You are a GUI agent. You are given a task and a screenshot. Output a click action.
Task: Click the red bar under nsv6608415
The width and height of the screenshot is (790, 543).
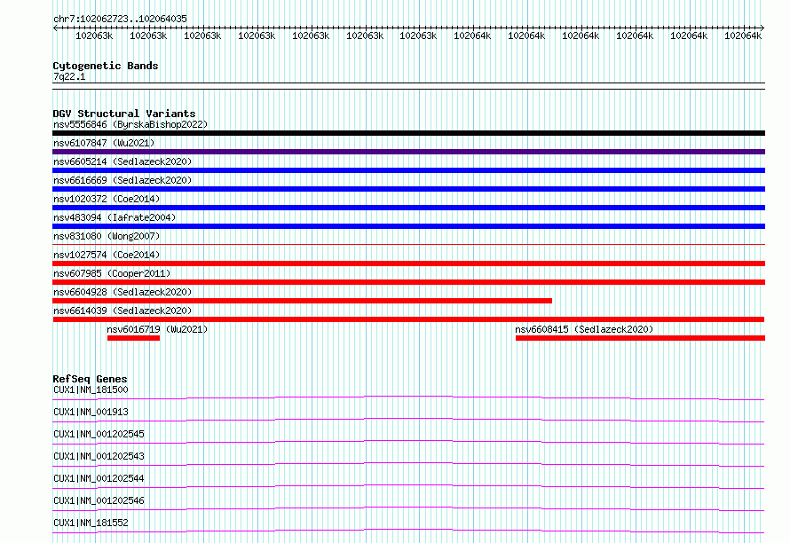click(640, 338)
